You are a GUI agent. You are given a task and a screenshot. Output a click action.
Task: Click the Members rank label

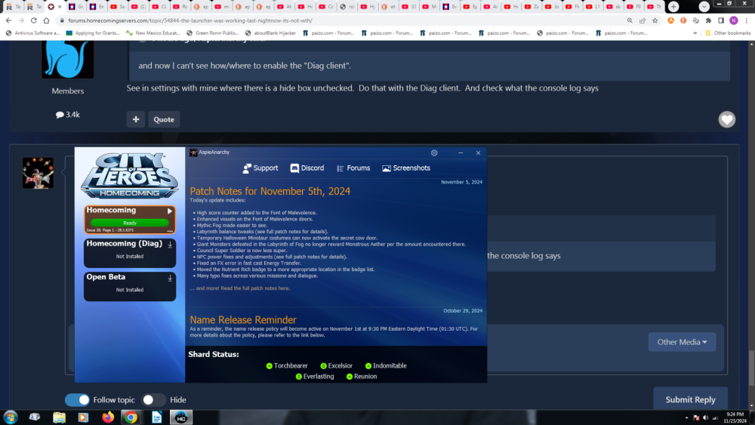(x=67, y=91)
